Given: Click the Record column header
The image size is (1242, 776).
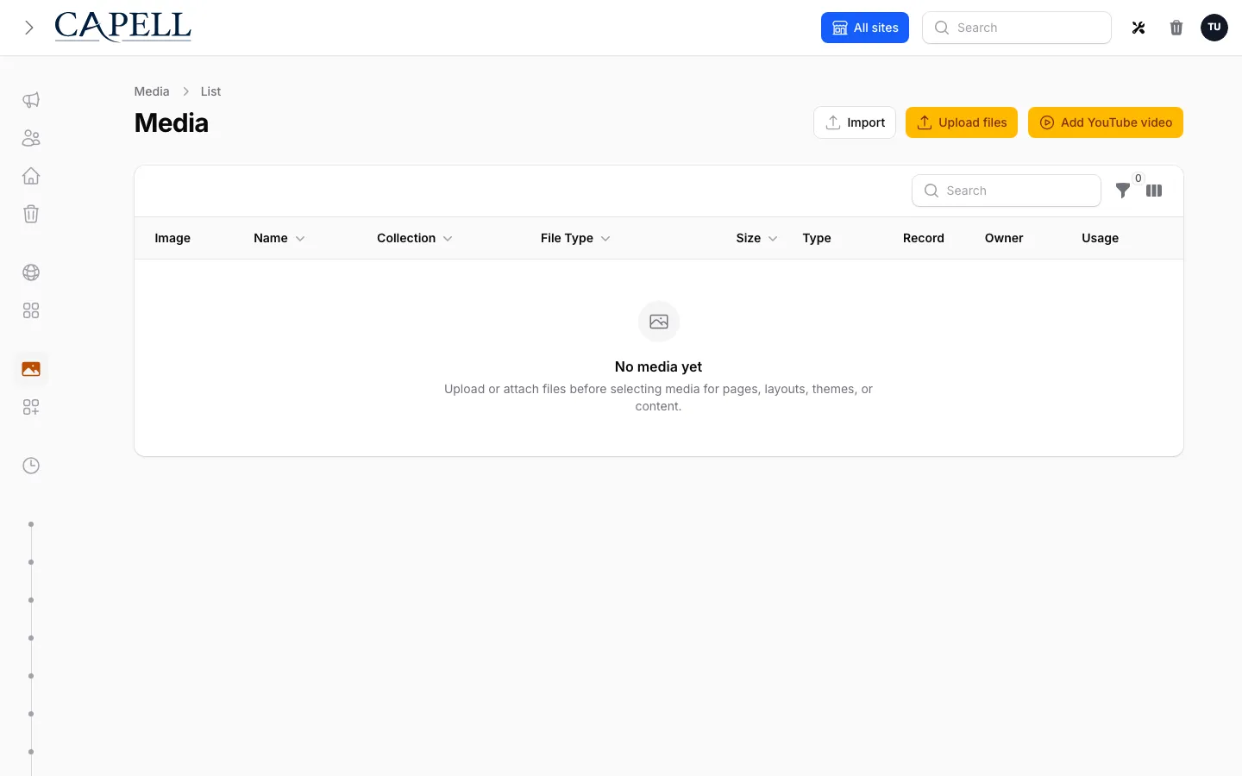Looking at the screenshot, I should [924, 238].
